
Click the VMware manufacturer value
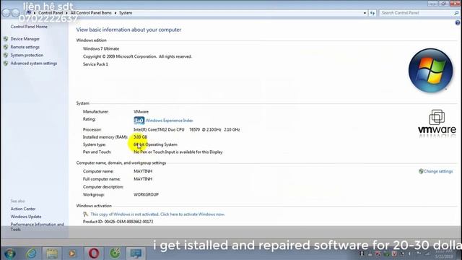(141, 112)
